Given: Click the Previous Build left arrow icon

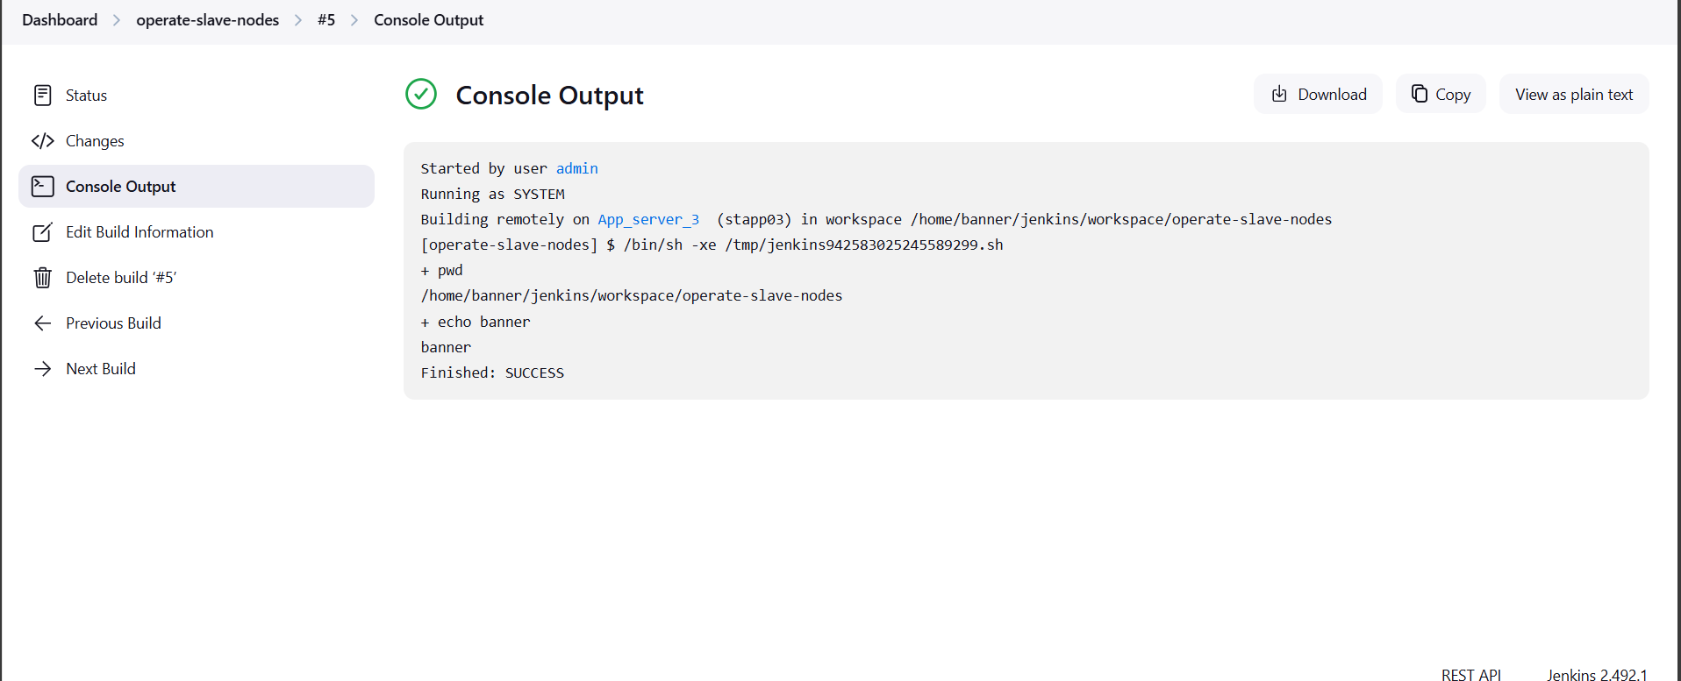Looking at the screenshot, I should pyautogui.click(x=42, y=323).
